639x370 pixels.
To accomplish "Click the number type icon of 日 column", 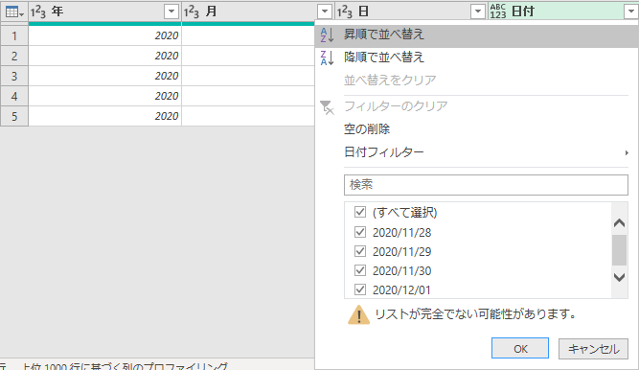I will click(345, 12).
